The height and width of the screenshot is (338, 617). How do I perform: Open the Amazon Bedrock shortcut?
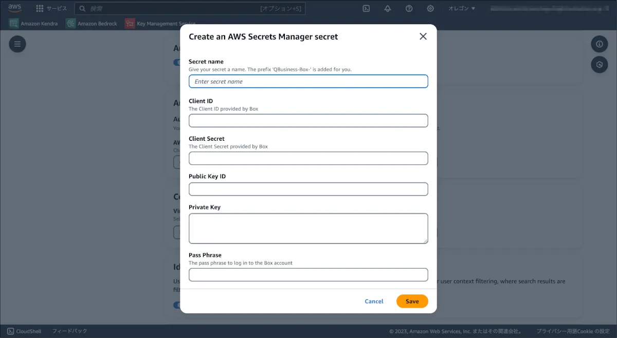pos(92,24)
